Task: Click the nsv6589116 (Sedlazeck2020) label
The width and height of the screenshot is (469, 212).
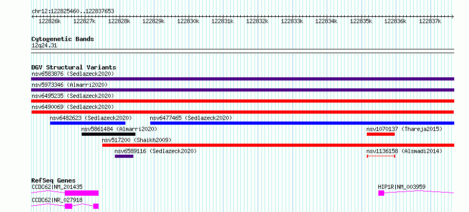Action: tap(156, 151)
